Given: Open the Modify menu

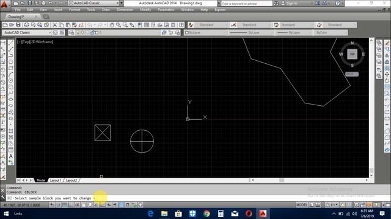Looking at the screenshot, I should [x=145, y=10].
